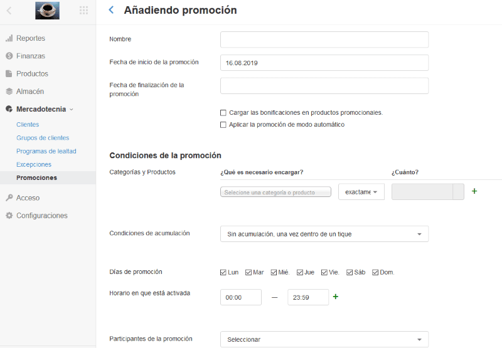502x348 pixels.
Task: Click the Mercadotecnia pie chart icon
Action: (9, 109)
